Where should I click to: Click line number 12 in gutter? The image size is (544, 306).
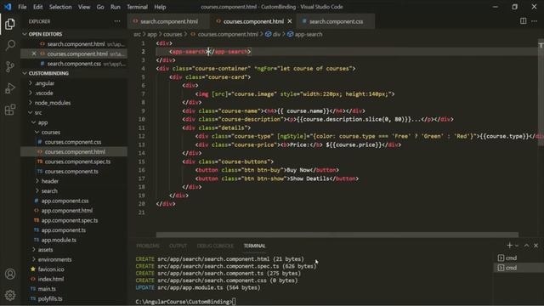pyautogui.click(x=142, y=136)
